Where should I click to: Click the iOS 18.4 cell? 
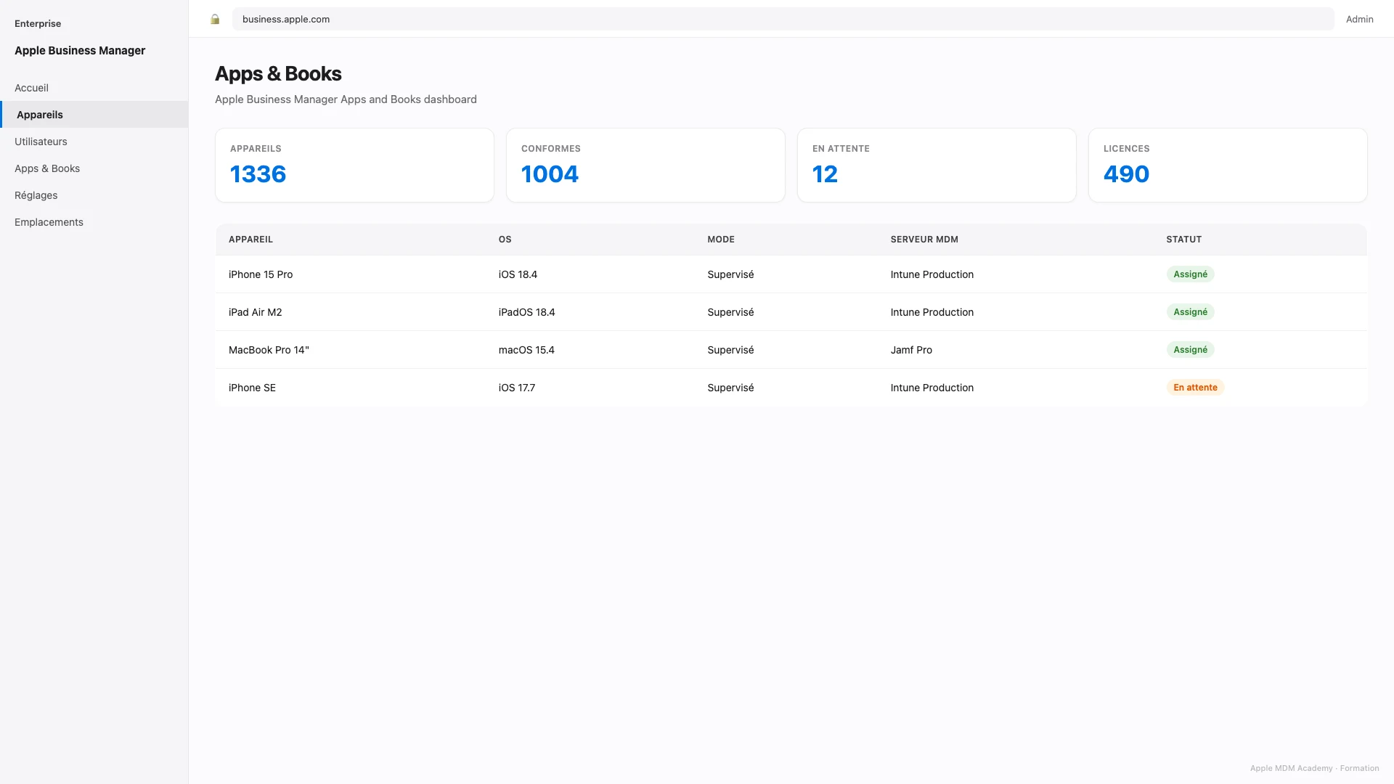pyautogui.click(x=518, y=274)
